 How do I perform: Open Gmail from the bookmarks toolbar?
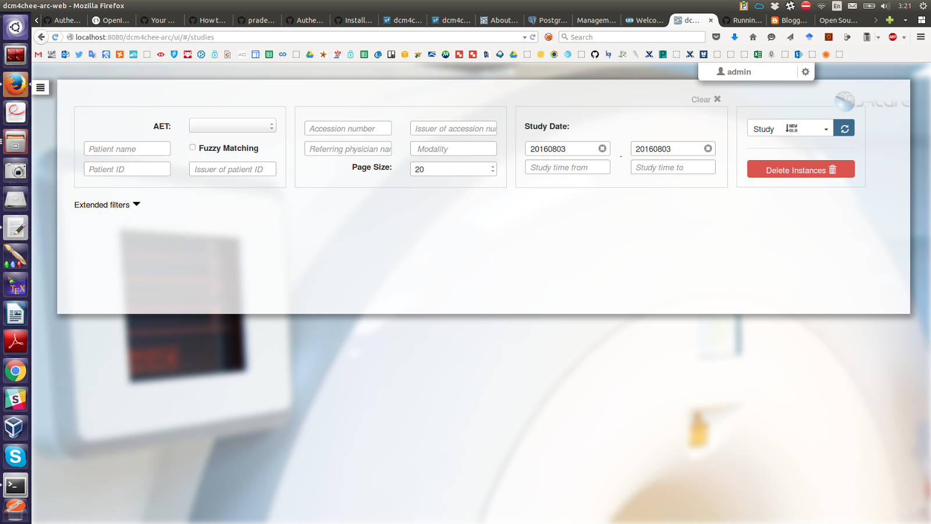[38, 54]
